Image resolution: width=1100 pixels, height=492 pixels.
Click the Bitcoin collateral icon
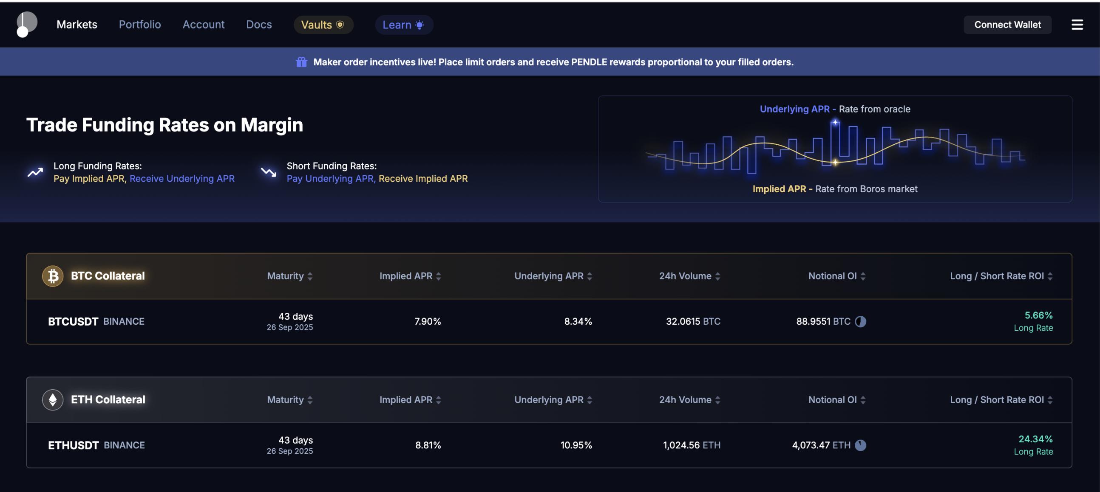pos(53,276)
